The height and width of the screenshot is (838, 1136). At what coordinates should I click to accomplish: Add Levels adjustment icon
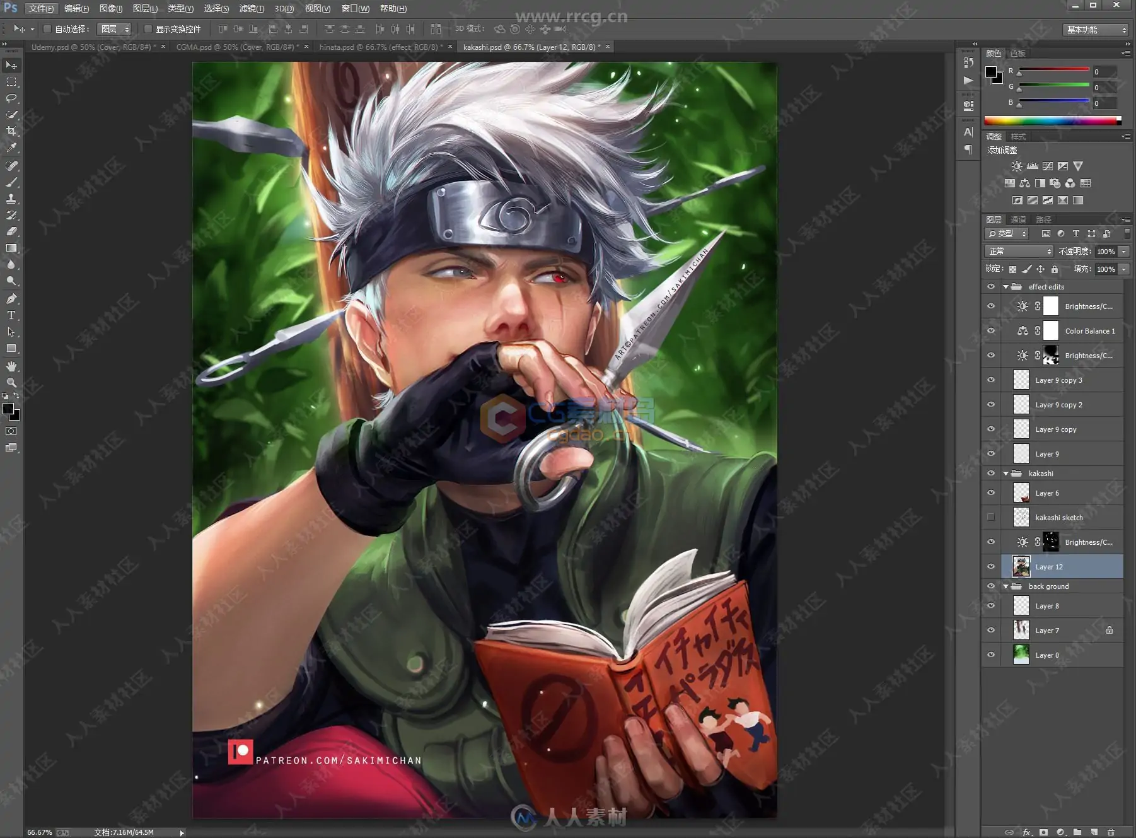pyautogui.click(x=1032, y=166)
